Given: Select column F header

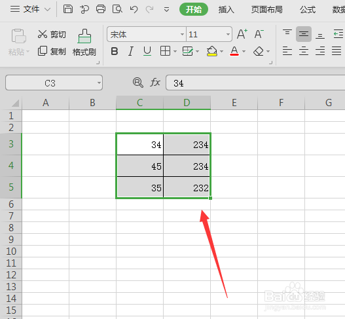Looking at the screenshot, I should pyautogui.click(x=281, y=103).
